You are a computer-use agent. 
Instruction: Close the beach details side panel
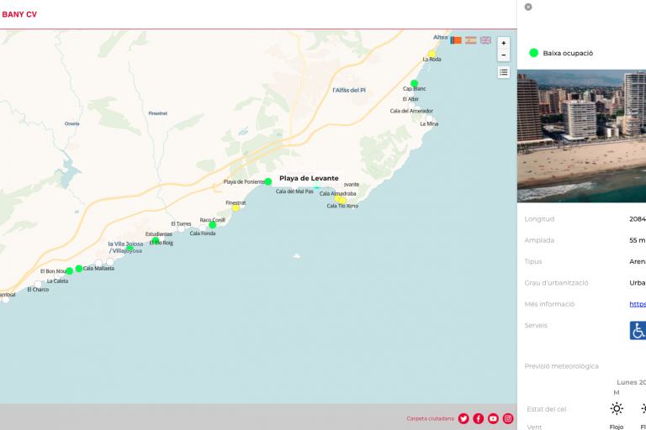528,7
